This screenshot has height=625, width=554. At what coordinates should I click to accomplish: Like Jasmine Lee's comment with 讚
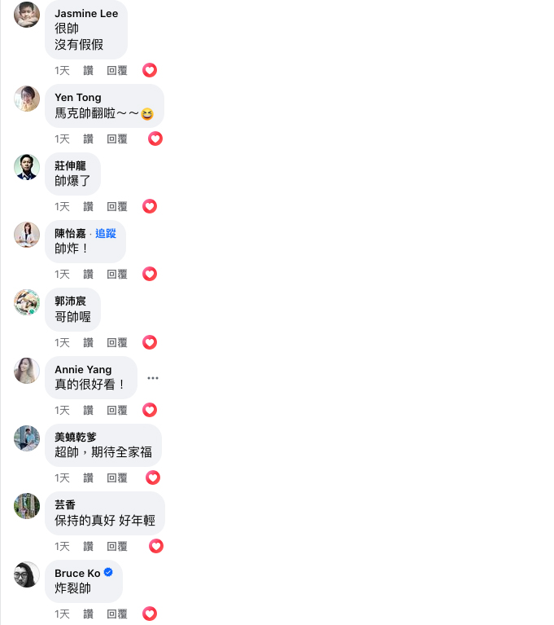(89, 71)
